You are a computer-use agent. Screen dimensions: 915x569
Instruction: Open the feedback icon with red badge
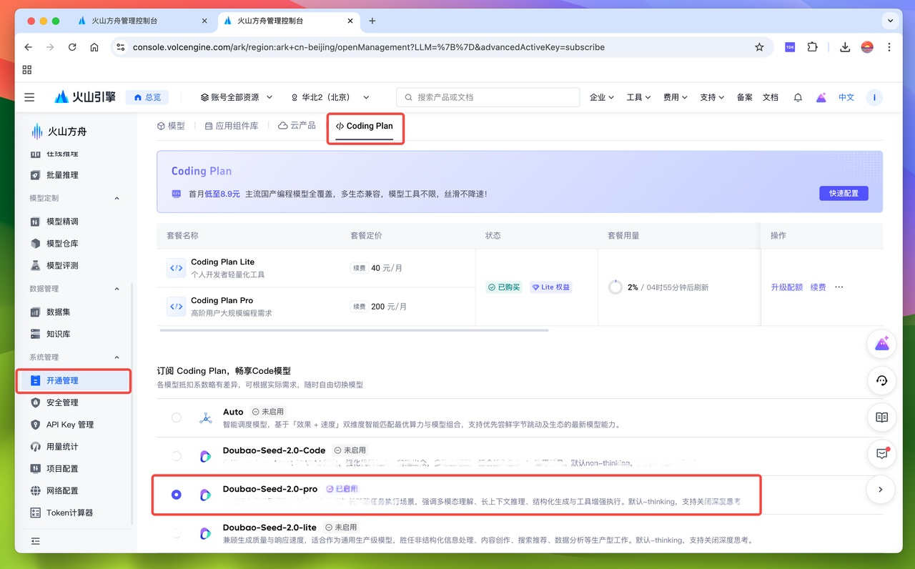(881, 454)
